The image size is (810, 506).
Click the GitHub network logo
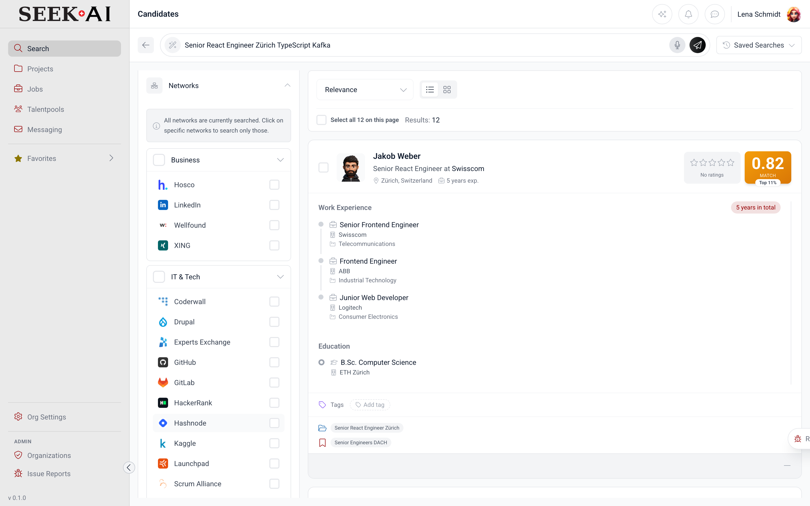coord(163,362)
